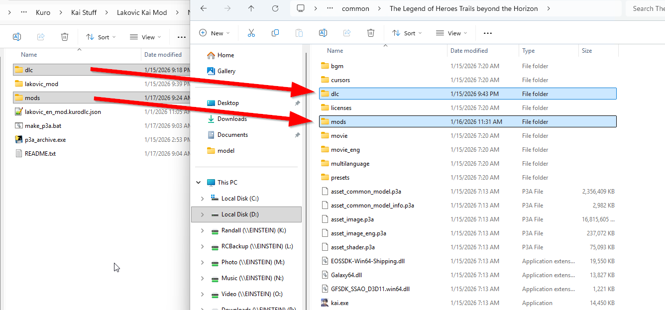Expand Local Disk (D:) tree node
Viewport: 665px width, 310px height.
tap(202, 214)
